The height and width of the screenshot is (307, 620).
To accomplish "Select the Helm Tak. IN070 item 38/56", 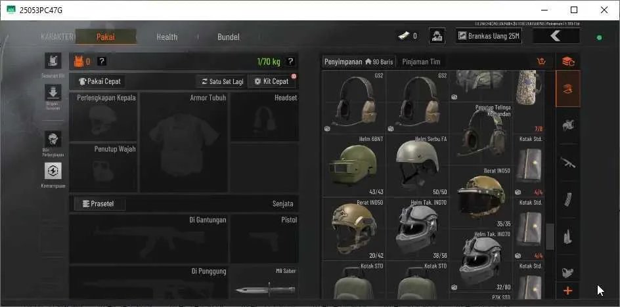I will [417, 229].
